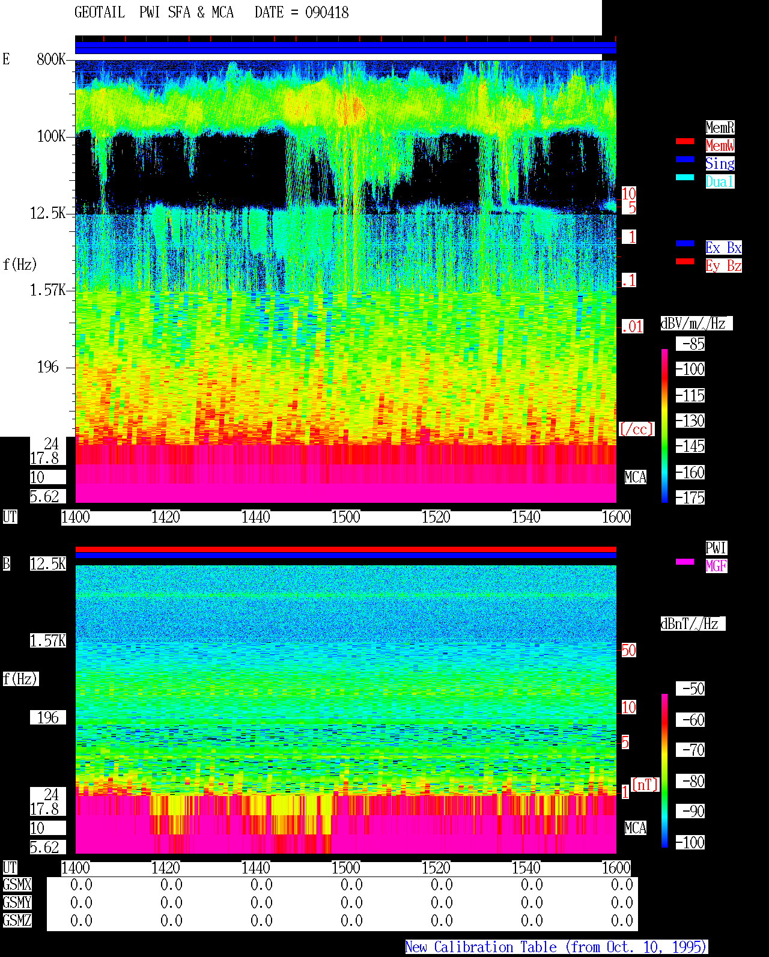The width and height of the screenshot is (769, 957).
Task: Click the -70 magnetic scale value
Action: coord(690,750)
